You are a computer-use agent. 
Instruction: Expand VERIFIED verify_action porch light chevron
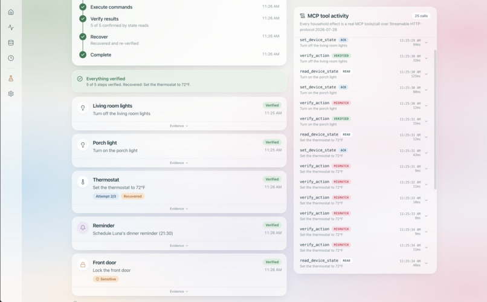(x=426, y=121)
